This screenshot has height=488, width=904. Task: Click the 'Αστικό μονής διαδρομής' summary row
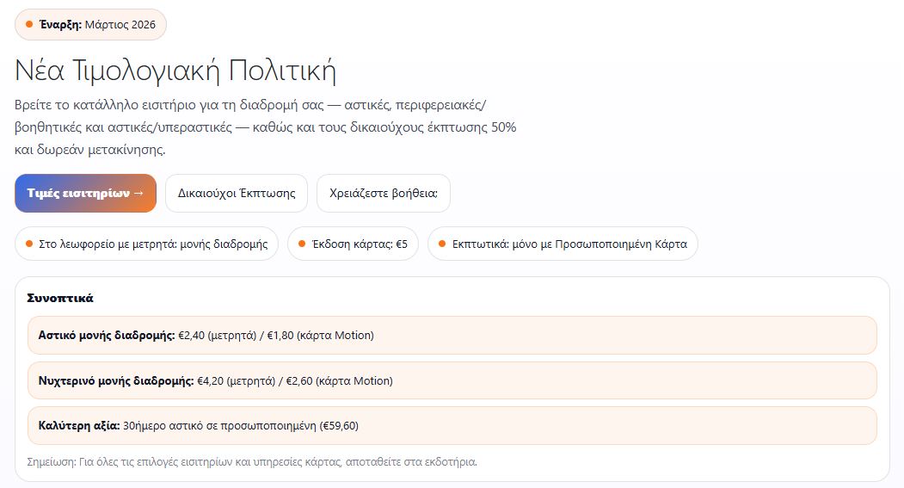pyautogui.click(x=452, y=335)
